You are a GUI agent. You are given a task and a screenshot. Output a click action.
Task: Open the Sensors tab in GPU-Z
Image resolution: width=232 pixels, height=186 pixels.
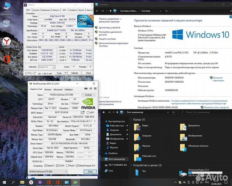[48, 90]
